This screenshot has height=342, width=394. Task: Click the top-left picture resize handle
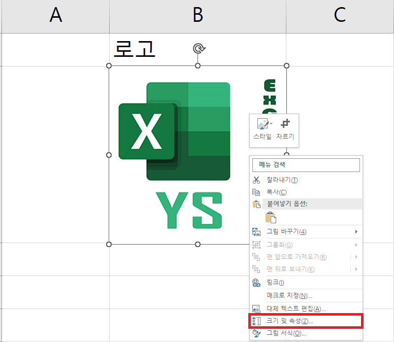coord(109,66)
